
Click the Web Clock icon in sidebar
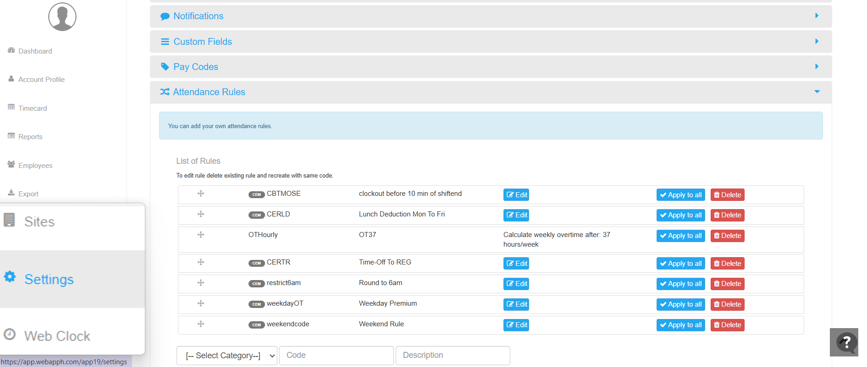[10, 334]
